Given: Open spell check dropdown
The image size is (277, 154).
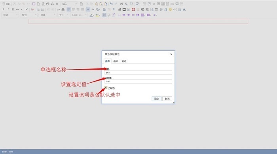Looking at the screenshot, I should (138, 4).
